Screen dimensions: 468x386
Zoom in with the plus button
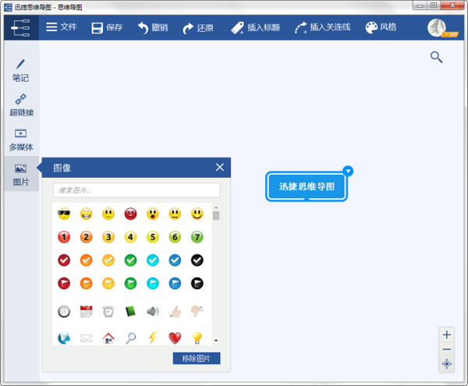pos(446,335)
